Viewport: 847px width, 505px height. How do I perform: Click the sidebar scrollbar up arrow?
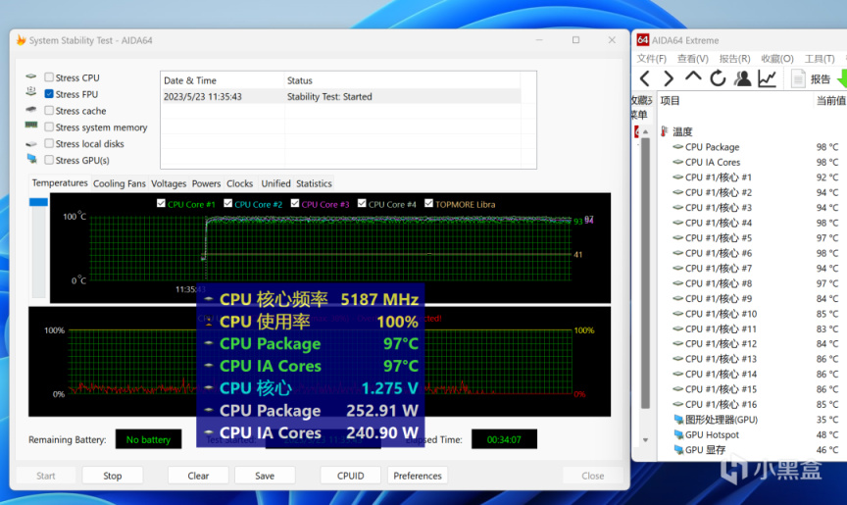(645, 131)
